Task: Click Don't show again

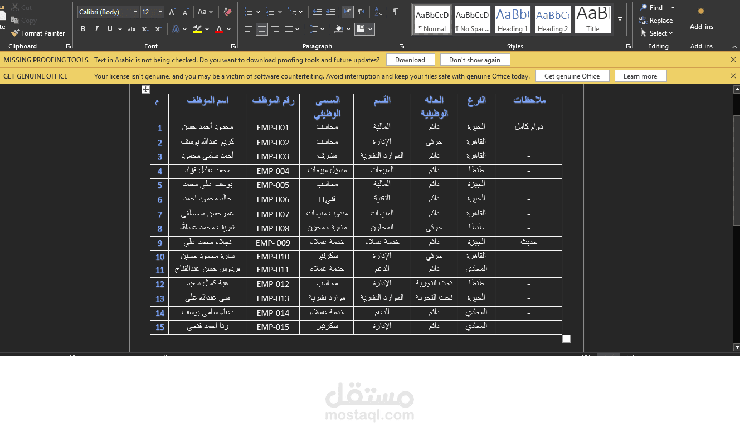Action: (475, 60)
